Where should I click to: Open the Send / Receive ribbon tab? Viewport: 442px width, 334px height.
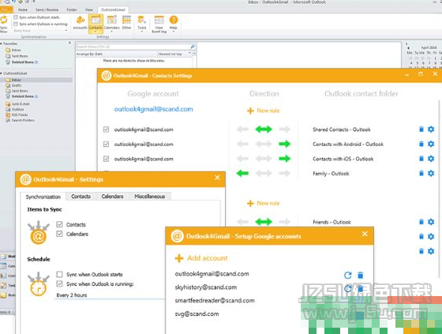(47, 9)
